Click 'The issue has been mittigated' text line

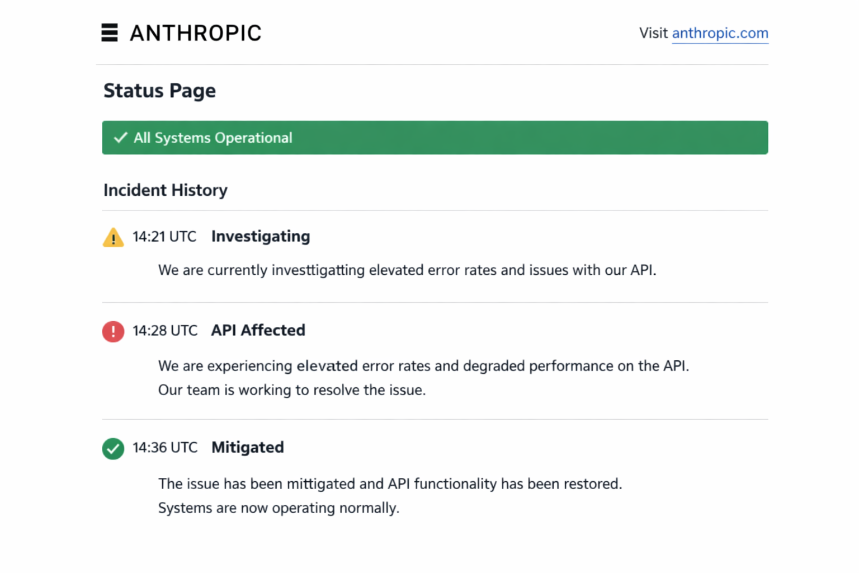(390, 483)
